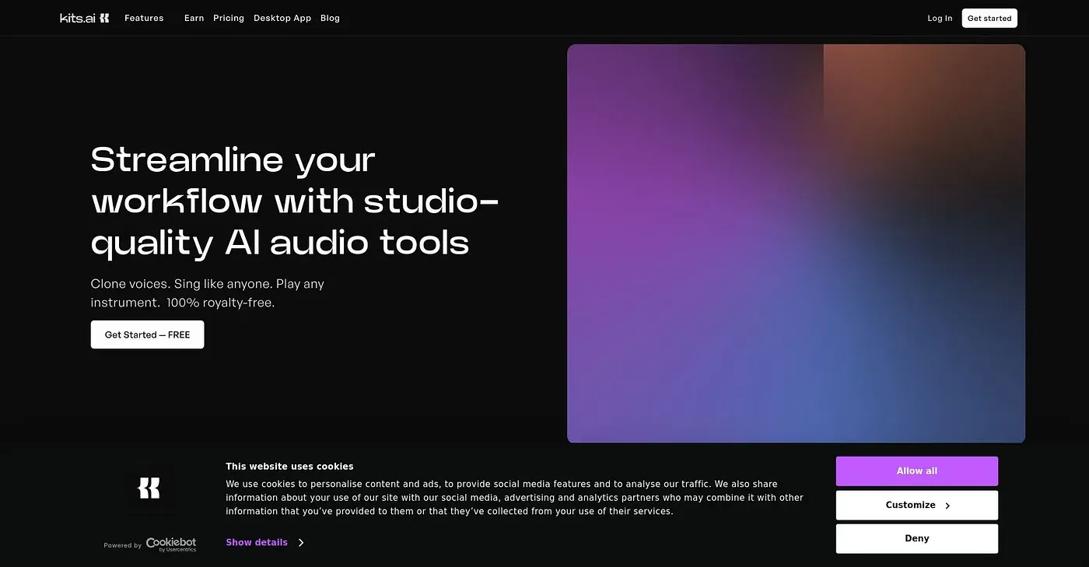Deny cookies
The width and height of the screenshot is (1089, 567).
point(917,538)
